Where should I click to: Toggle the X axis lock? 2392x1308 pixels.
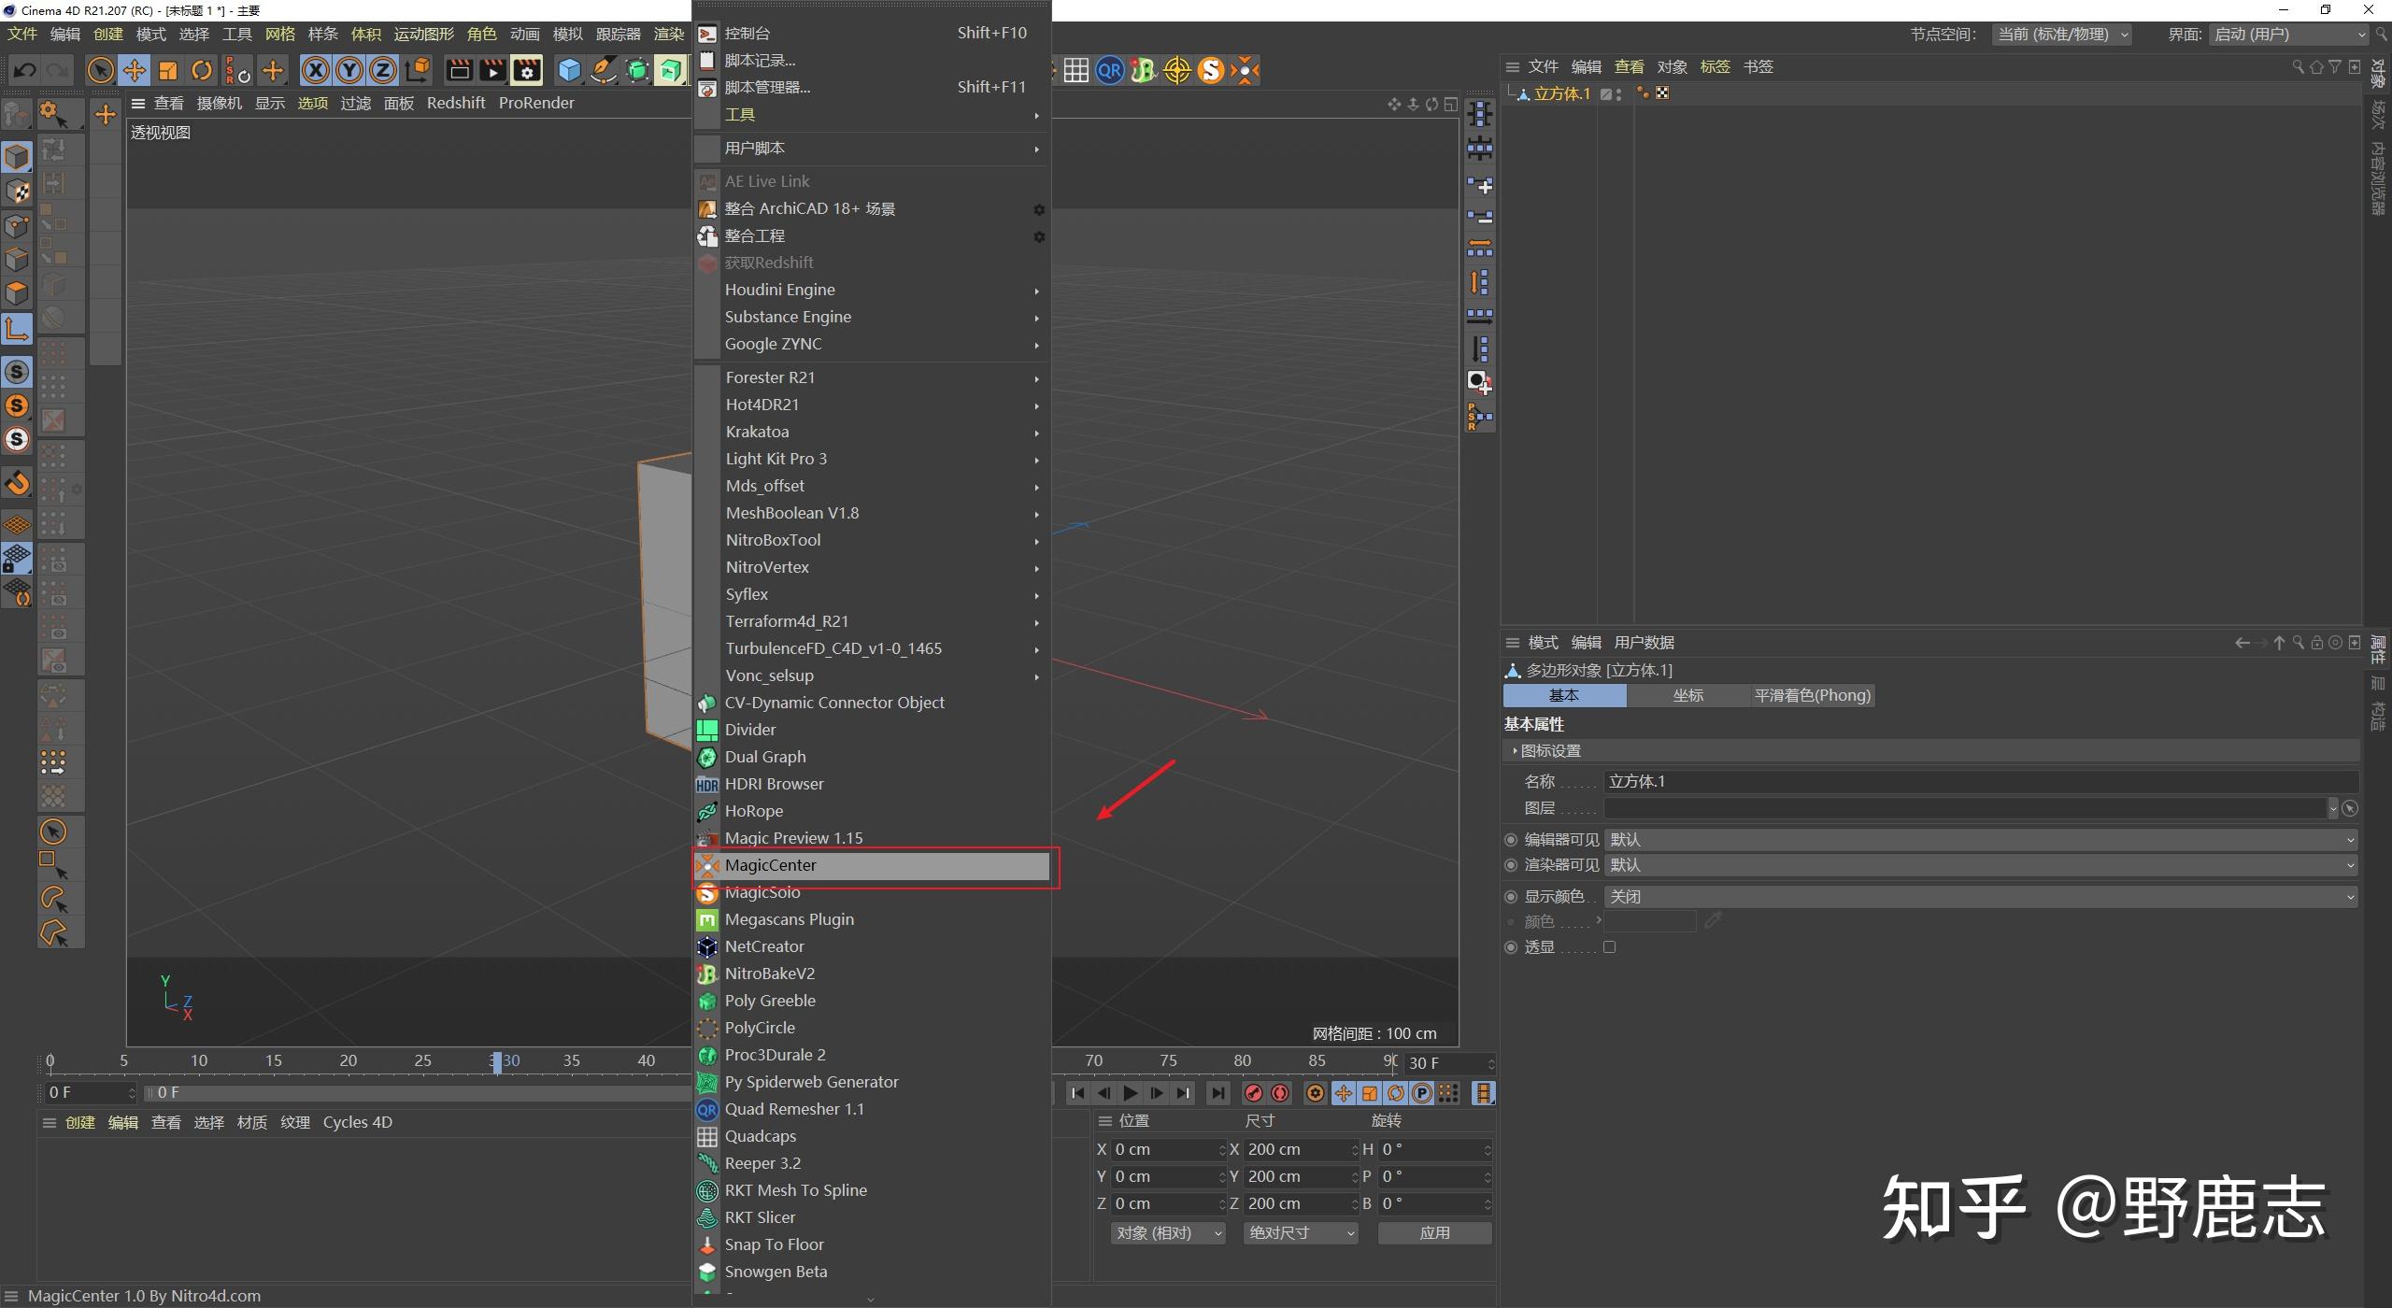(x=316, y=70)
